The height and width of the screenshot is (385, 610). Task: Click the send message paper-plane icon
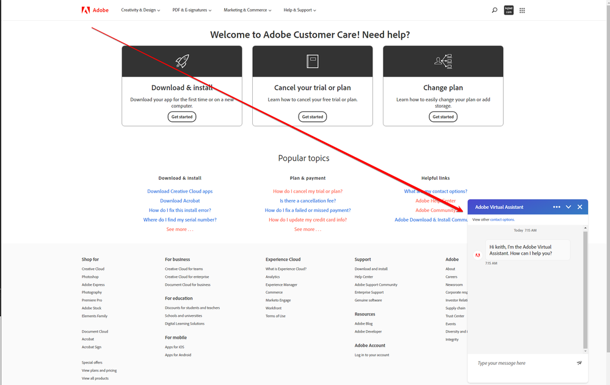[579, 363]
